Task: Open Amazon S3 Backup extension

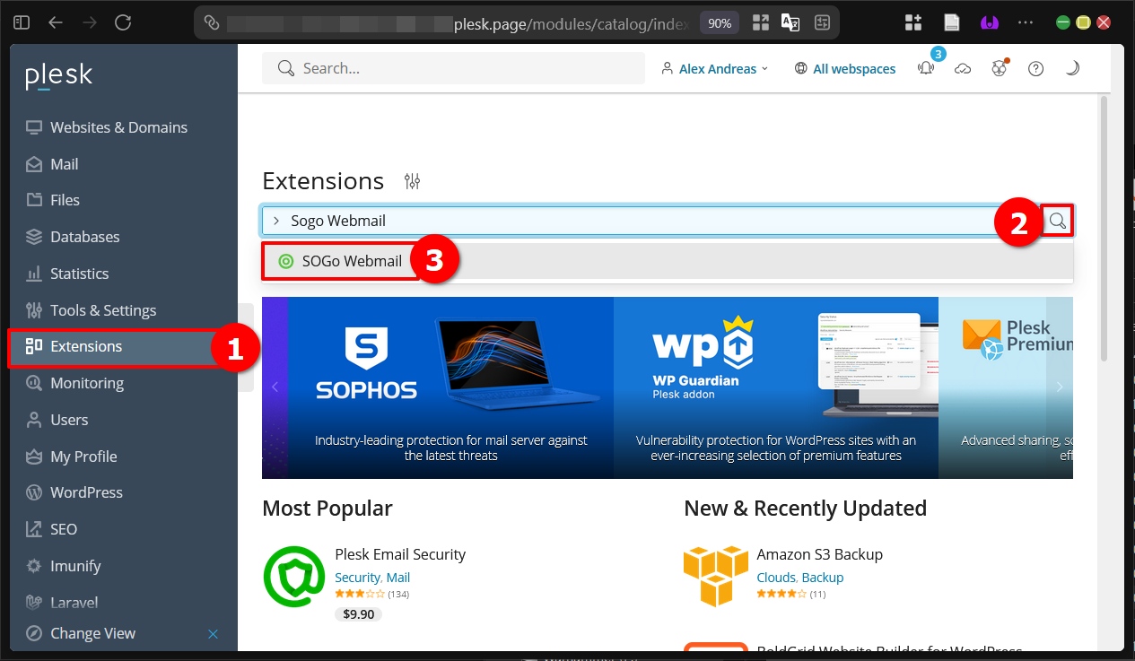Action: (819, 554)
